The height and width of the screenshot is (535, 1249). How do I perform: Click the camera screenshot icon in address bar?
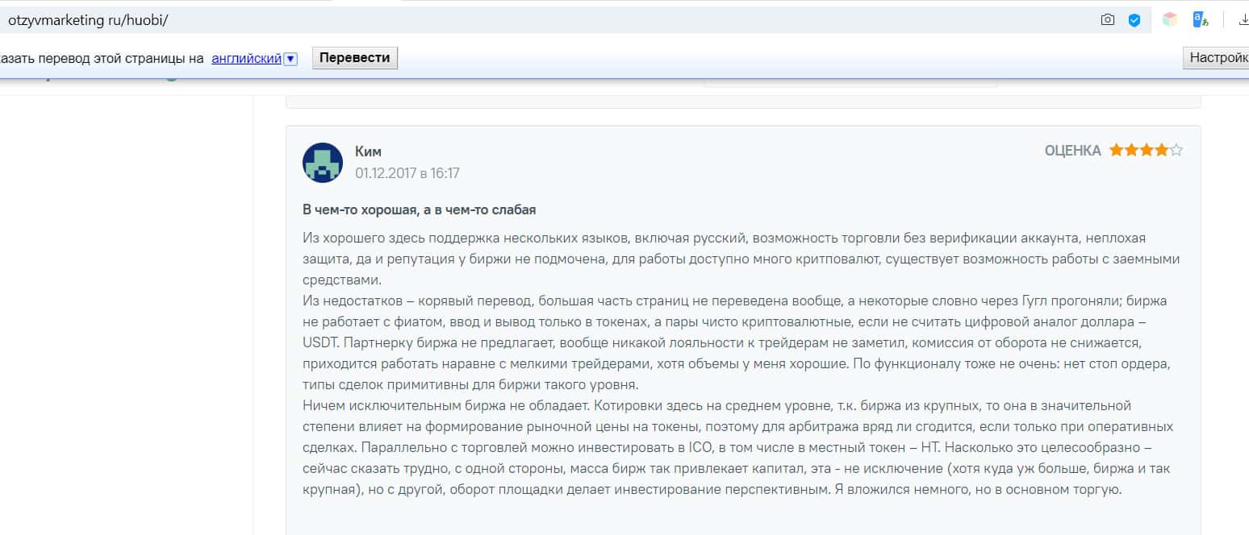[x=1108, y=20]
